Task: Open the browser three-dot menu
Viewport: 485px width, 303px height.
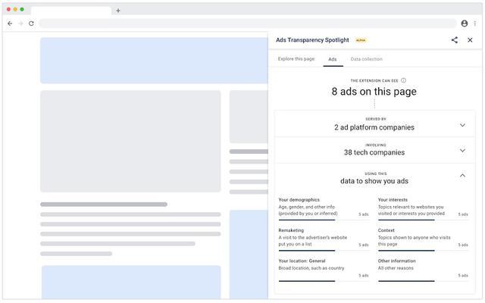Action: click(475, 23)
